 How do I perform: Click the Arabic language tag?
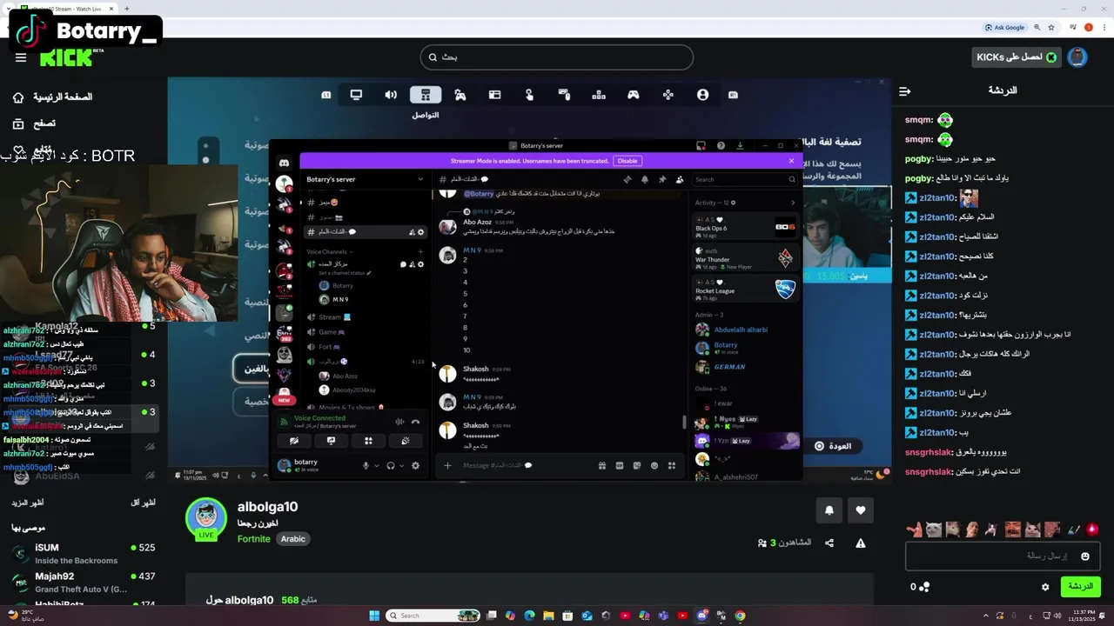[x=293, y=539]
